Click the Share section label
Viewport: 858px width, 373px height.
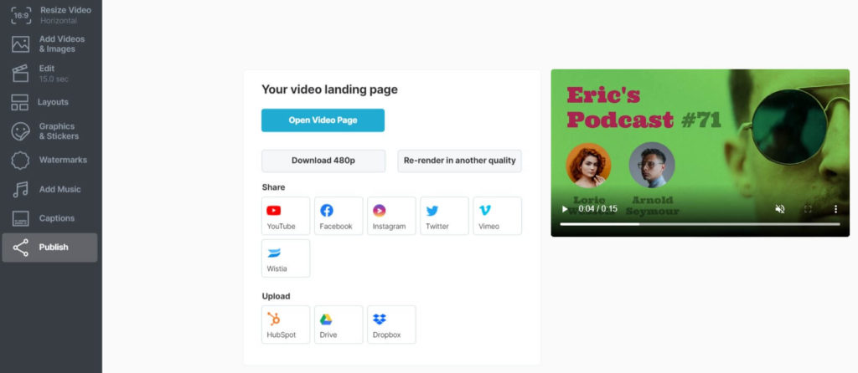pyautogui.click(x=274, y=187)
